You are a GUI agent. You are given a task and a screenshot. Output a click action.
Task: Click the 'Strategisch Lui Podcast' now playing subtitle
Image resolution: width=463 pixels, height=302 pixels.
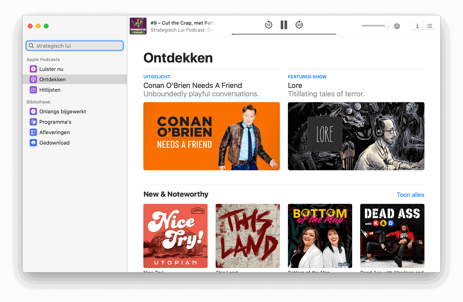182,30
